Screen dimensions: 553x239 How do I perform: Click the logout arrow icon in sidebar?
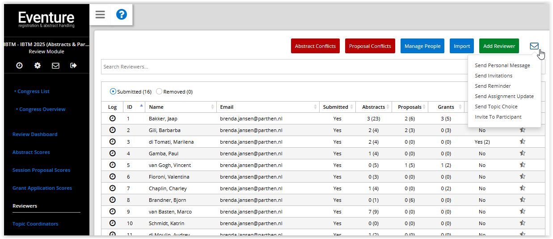pos(74,66)
